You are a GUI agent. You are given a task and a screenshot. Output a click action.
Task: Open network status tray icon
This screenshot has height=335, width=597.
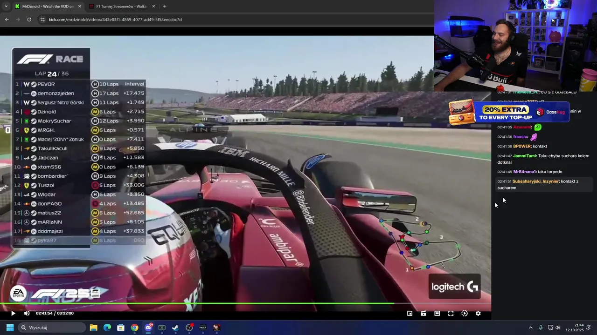pos(550,328)
